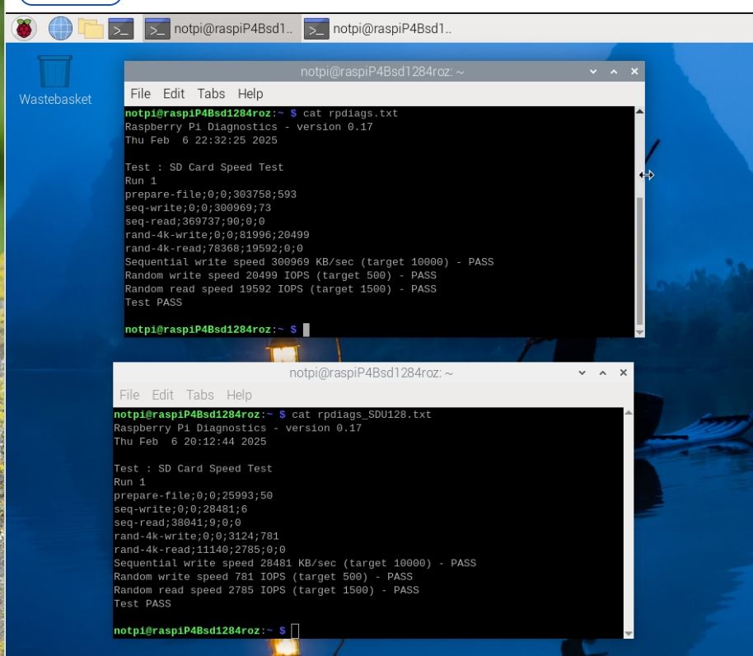Open Edit menu in lower terminal
Viewport: 753px width, 656px height.
pyautogui.click(x=162, y=395)
